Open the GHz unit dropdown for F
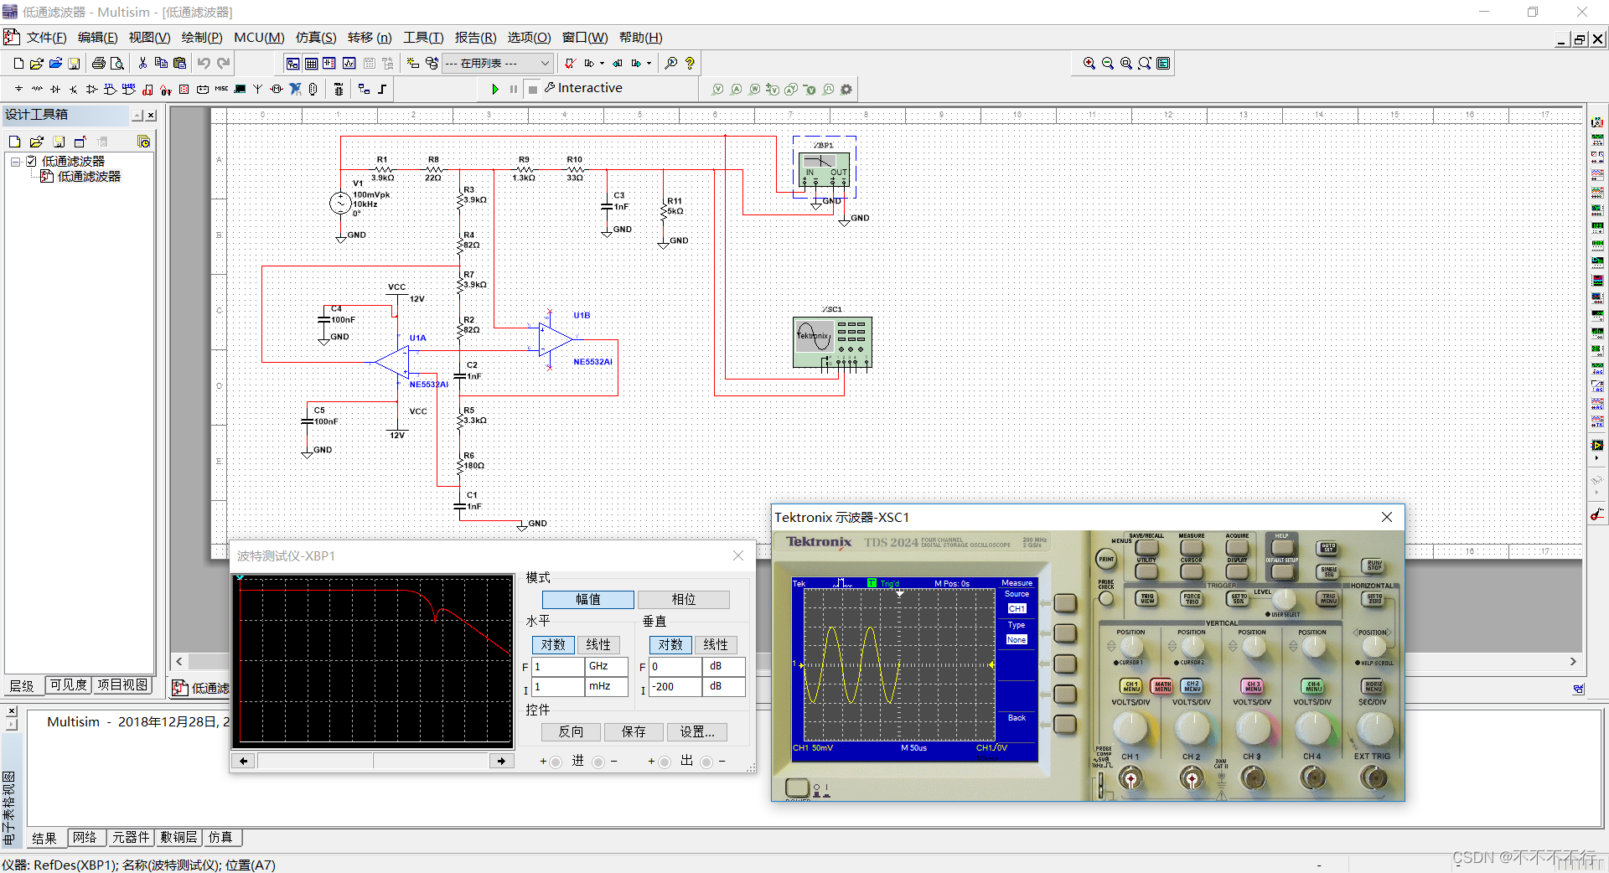 [607, 667]
